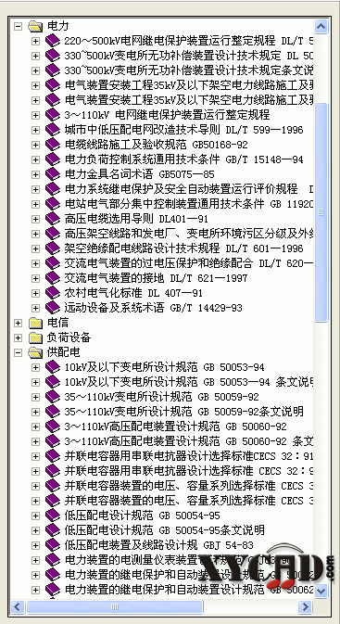Expand the 负荷设备 folder
The image size is (340, 624).
coord(18,337)
